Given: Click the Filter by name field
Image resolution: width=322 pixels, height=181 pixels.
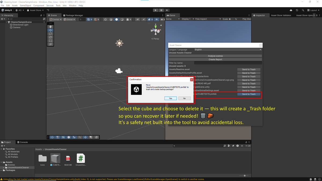Looking at the screenshot, I should tap(228, 63).
